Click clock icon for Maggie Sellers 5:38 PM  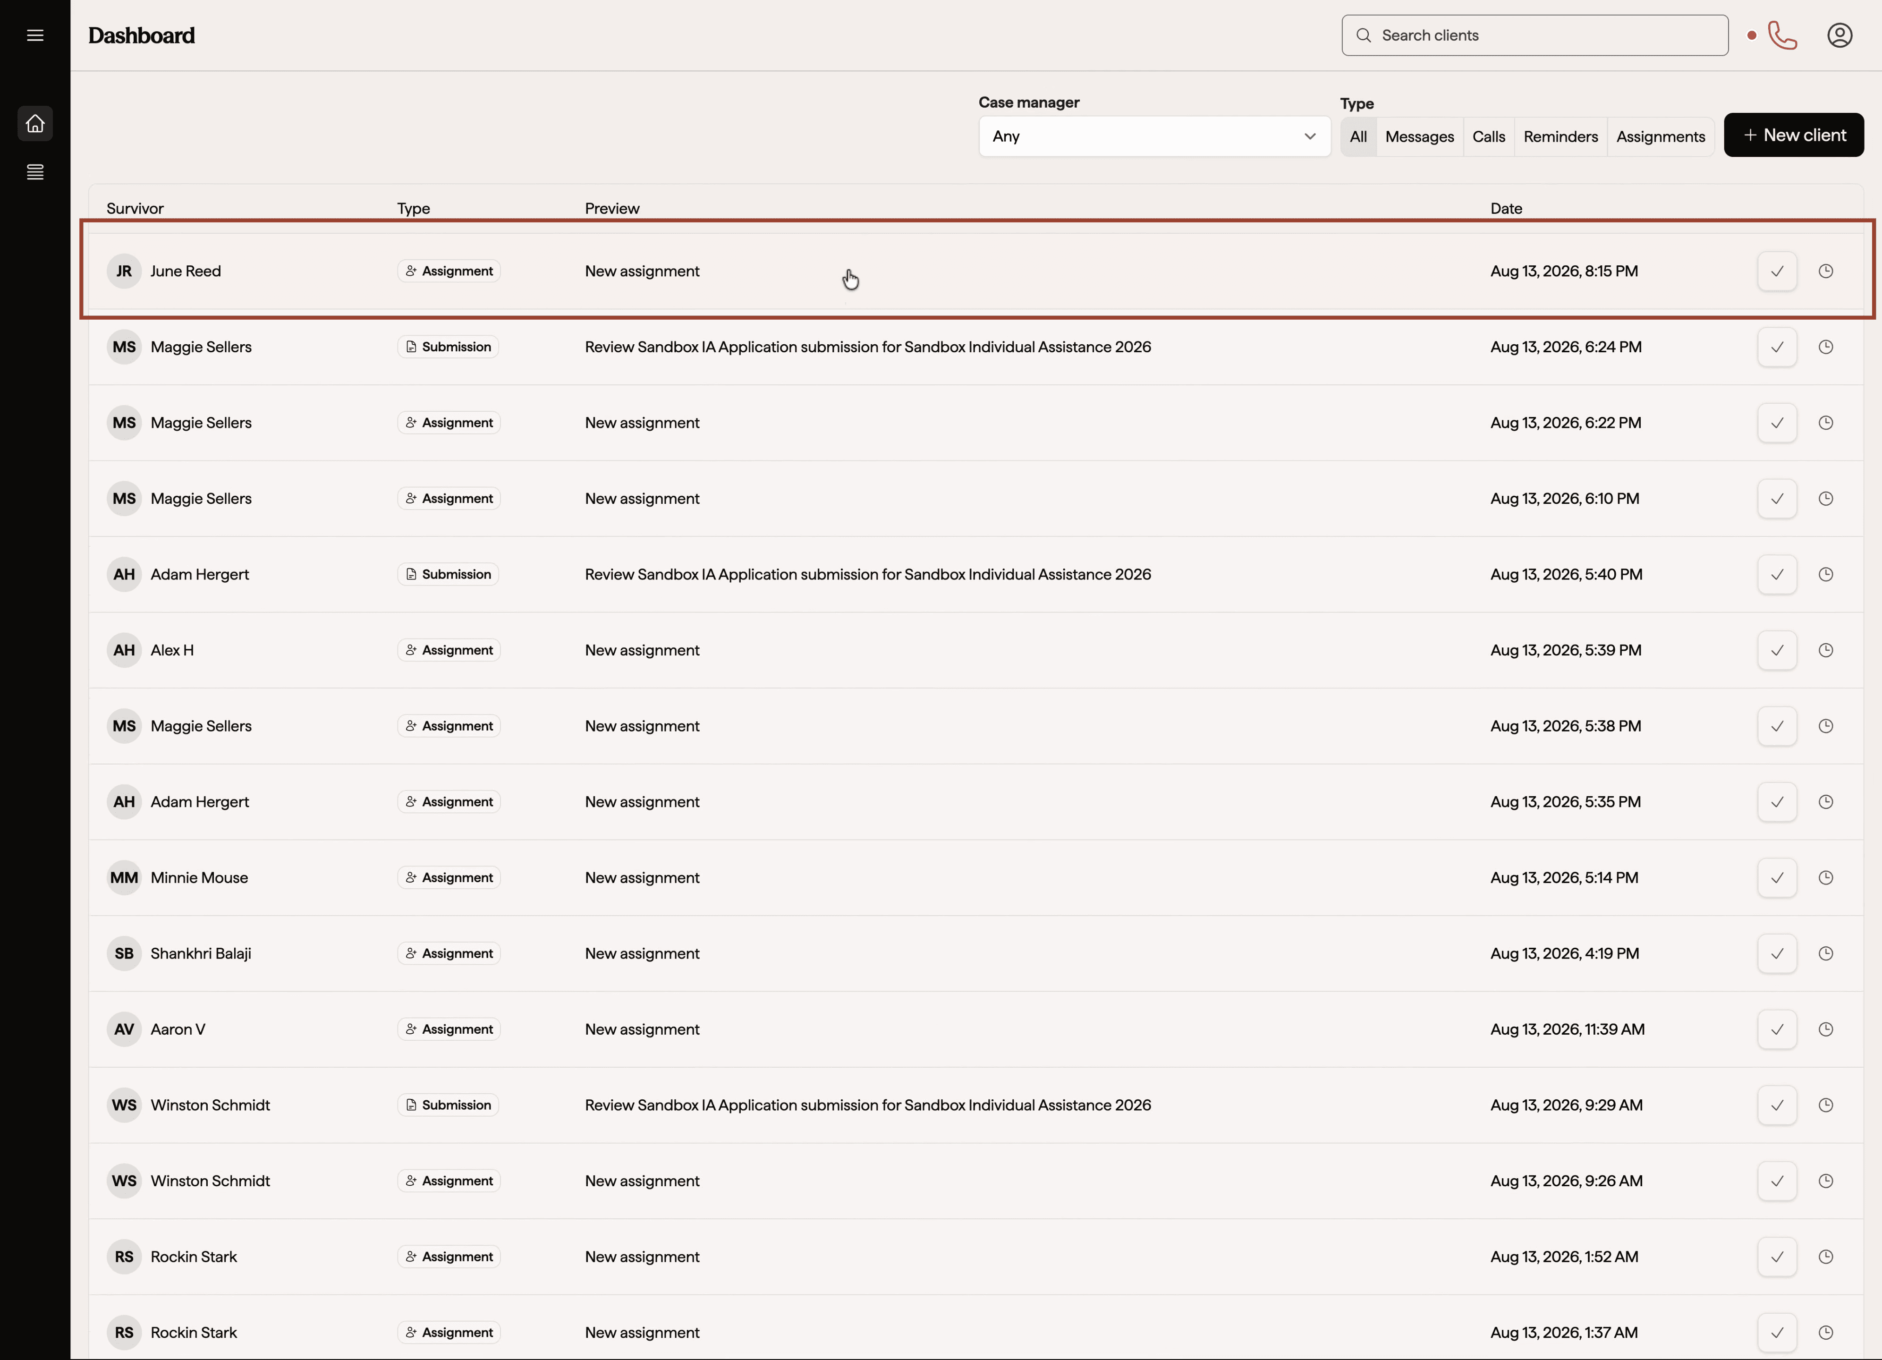(1825, 726)
